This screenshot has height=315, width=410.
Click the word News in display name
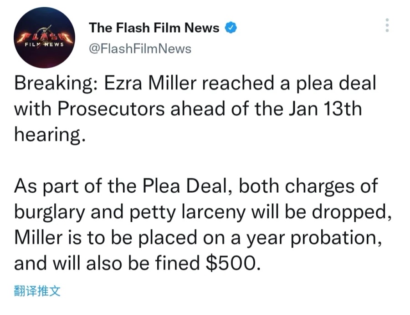[202, 28]
